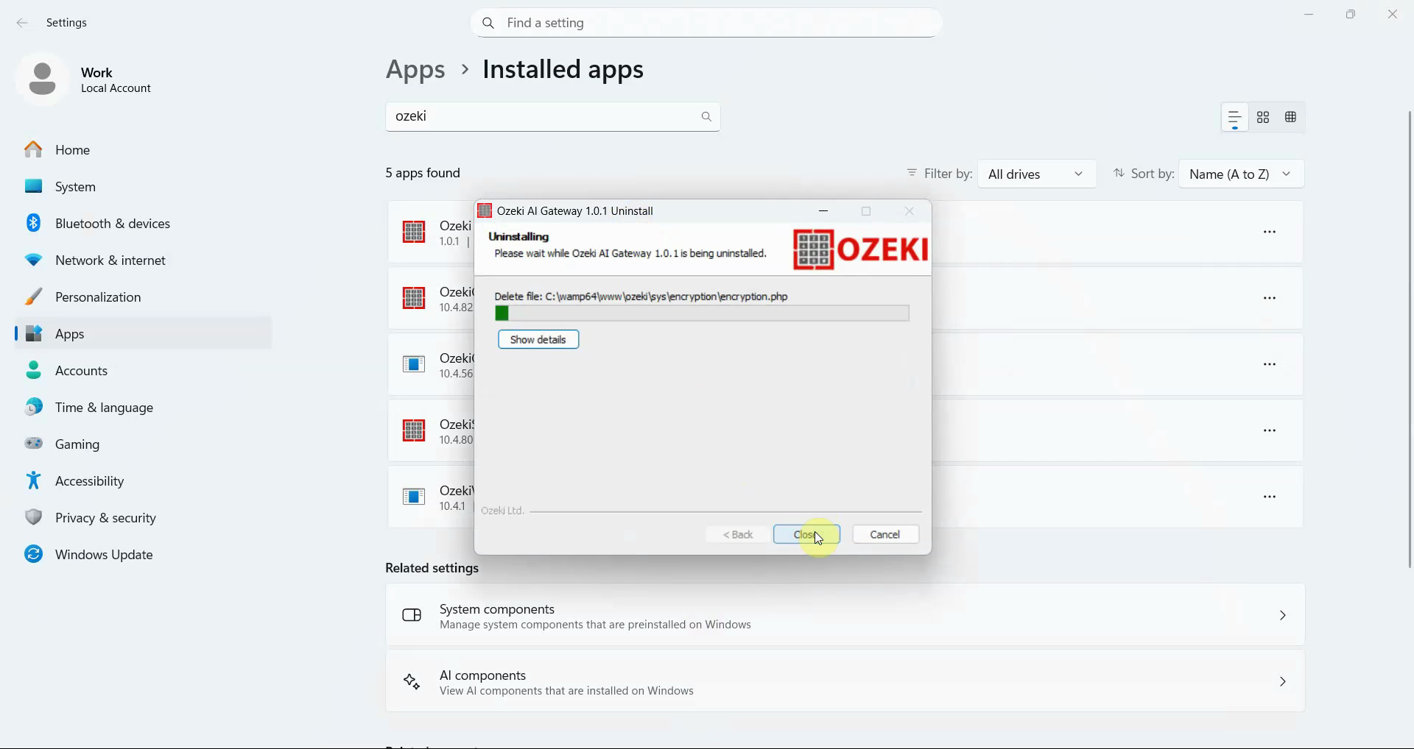Open Bluetooth & devices settings
The width and height of the screenshot is (1414, 749).
[110, 223]
